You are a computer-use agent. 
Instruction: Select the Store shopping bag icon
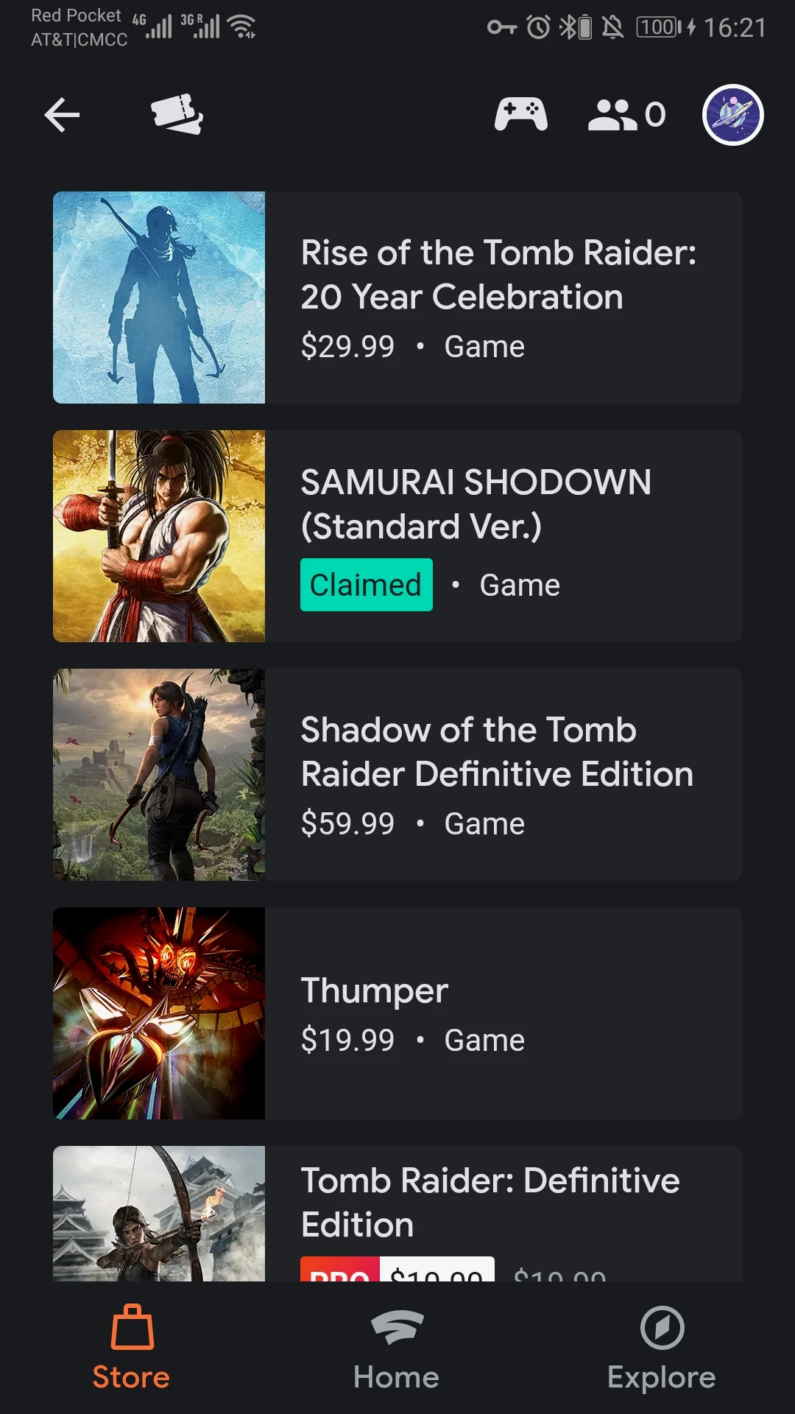pyautogui.click(x=132, y=1327)
